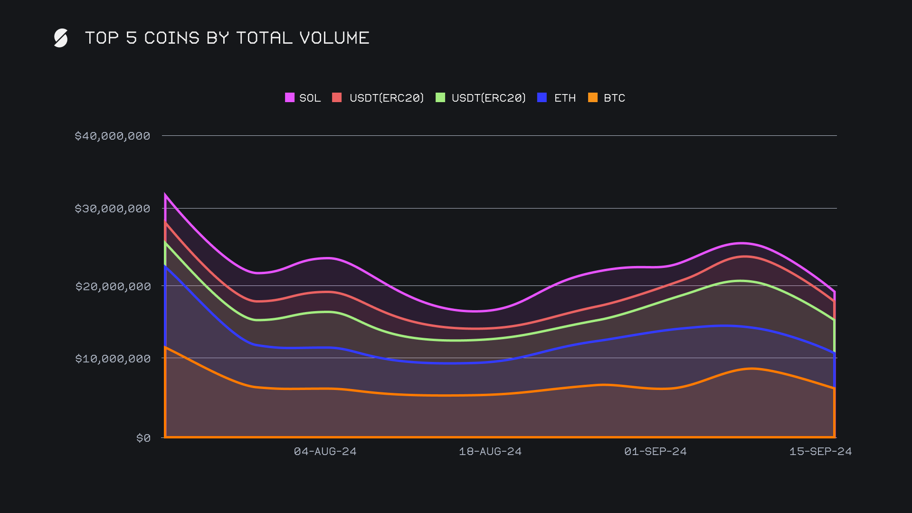The image size is (912, 513).
Task: Select the $0 y-axis label
Action: 143,438
